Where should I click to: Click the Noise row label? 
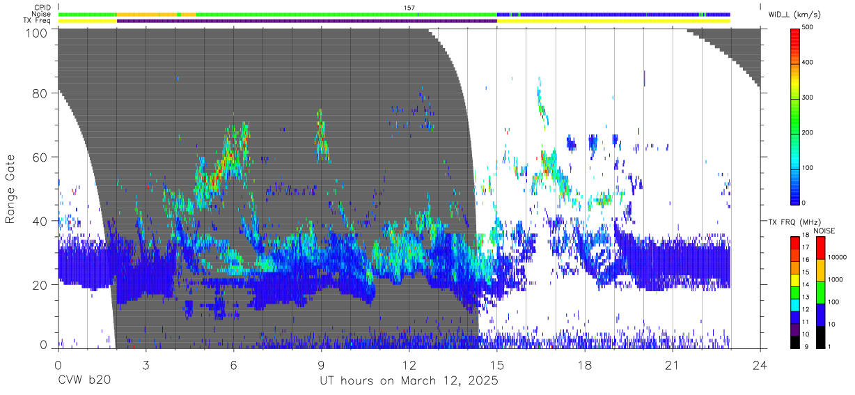point(41,14)
